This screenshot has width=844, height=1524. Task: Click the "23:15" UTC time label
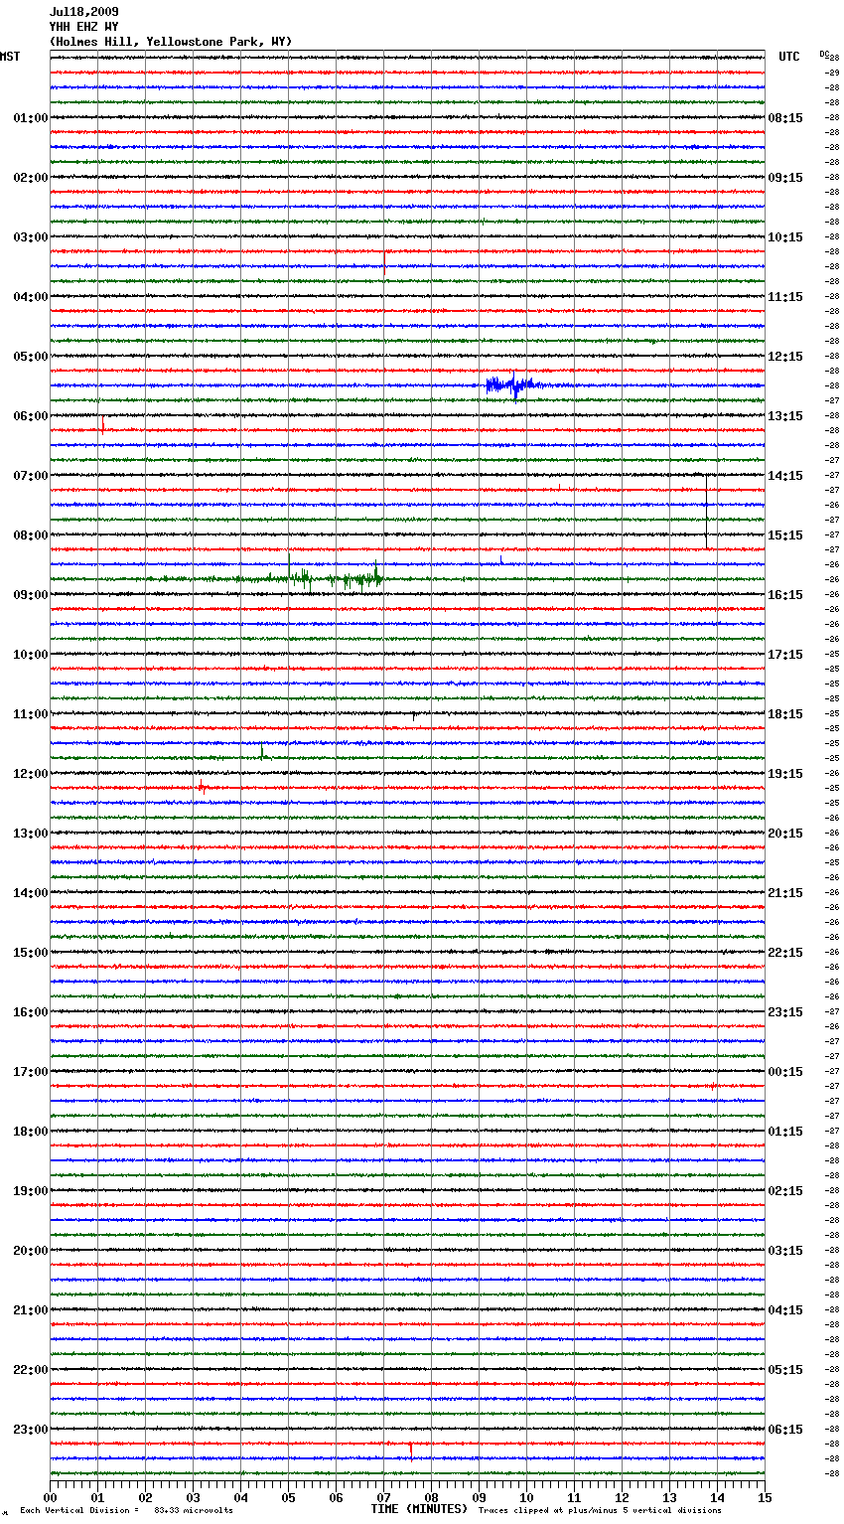click(x=785, y=1012)
